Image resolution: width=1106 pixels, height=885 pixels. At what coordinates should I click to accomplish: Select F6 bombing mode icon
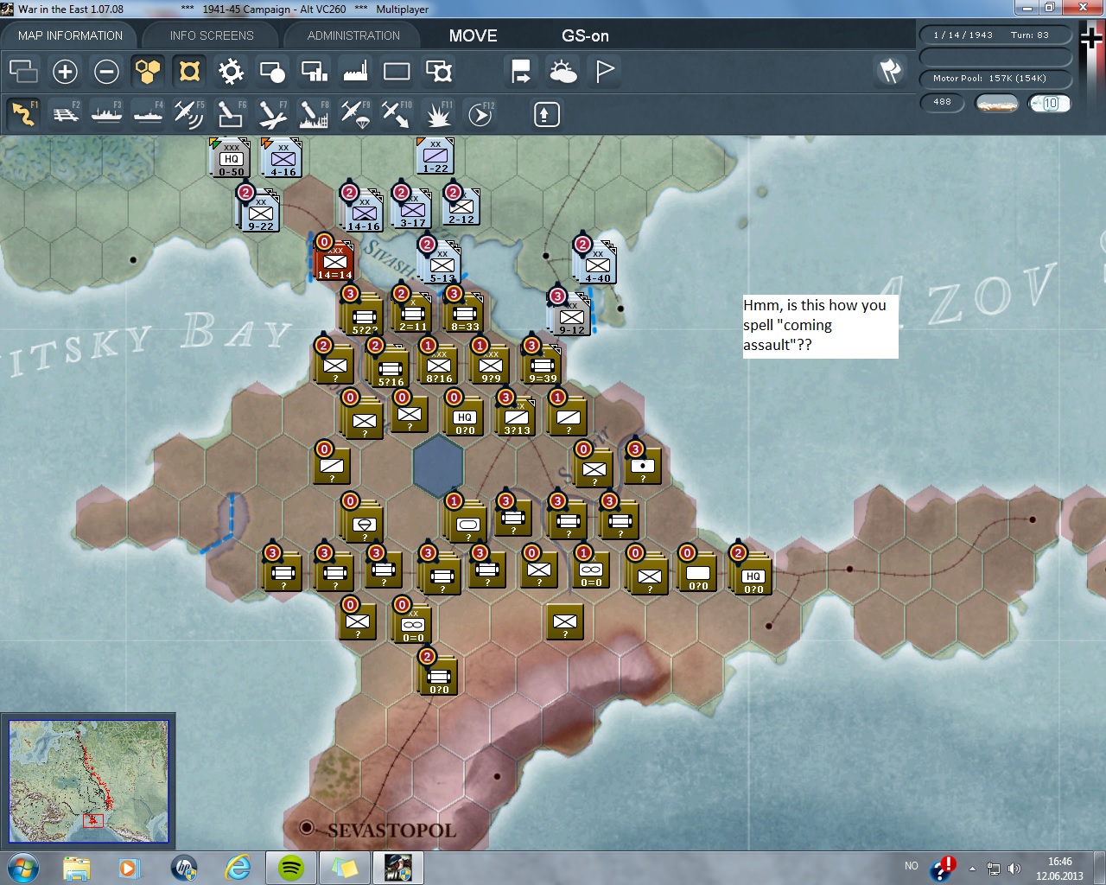click(x=231, y=114)
